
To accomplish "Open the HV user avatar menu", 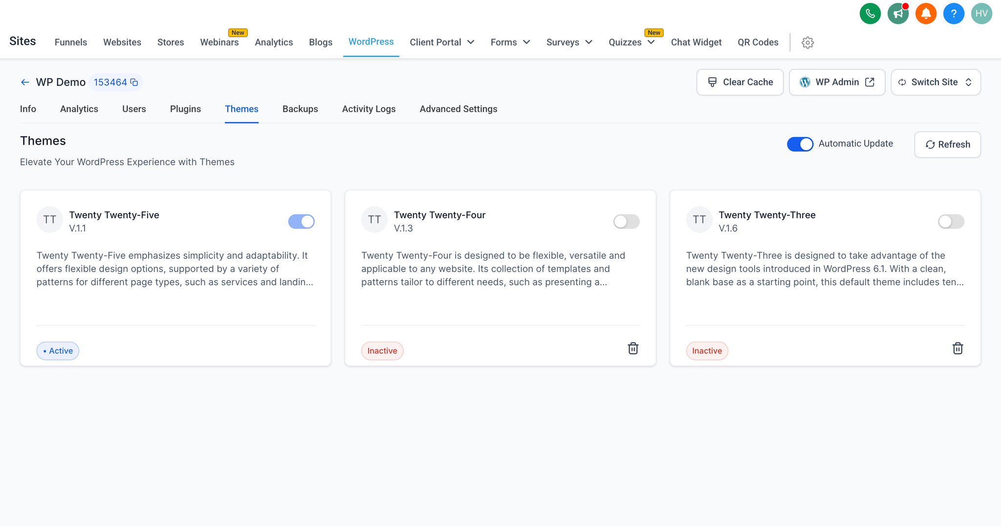I will (981, 14).
